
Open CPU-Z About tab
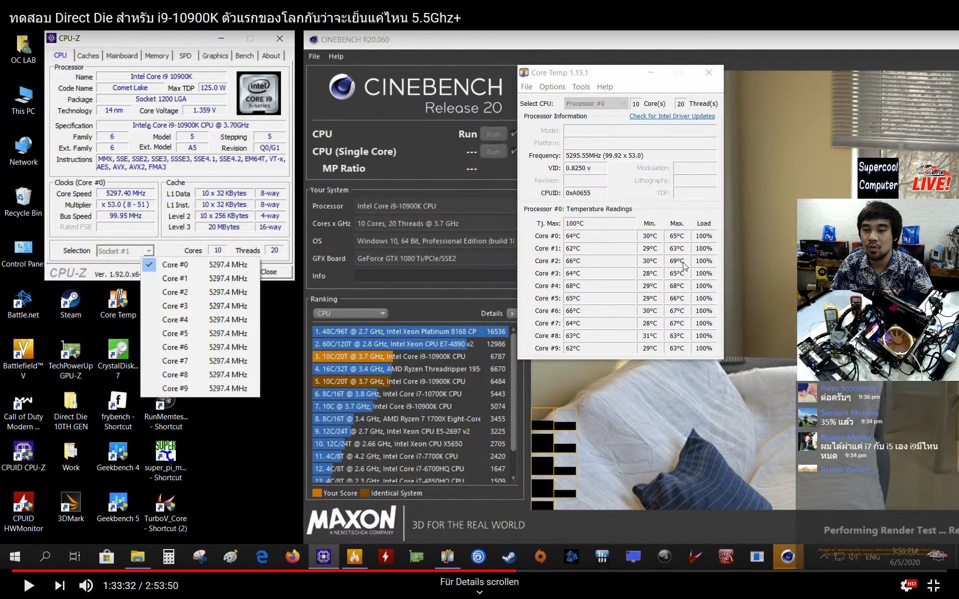coord(271,55)
